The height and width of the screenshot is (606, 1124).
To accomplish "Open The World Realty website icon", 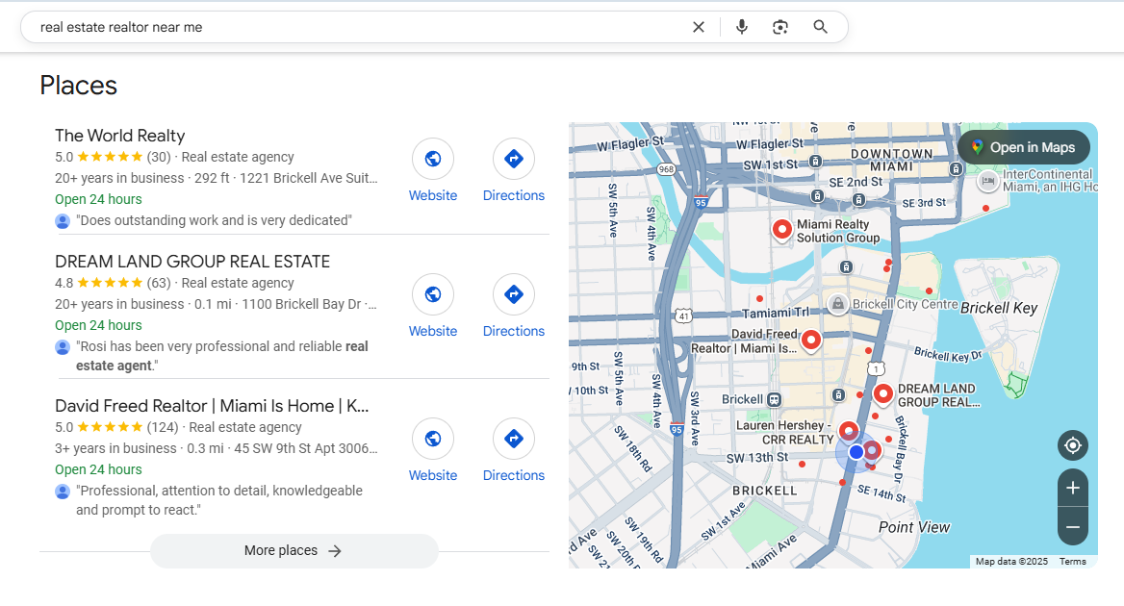I will (x=433, y=159).
